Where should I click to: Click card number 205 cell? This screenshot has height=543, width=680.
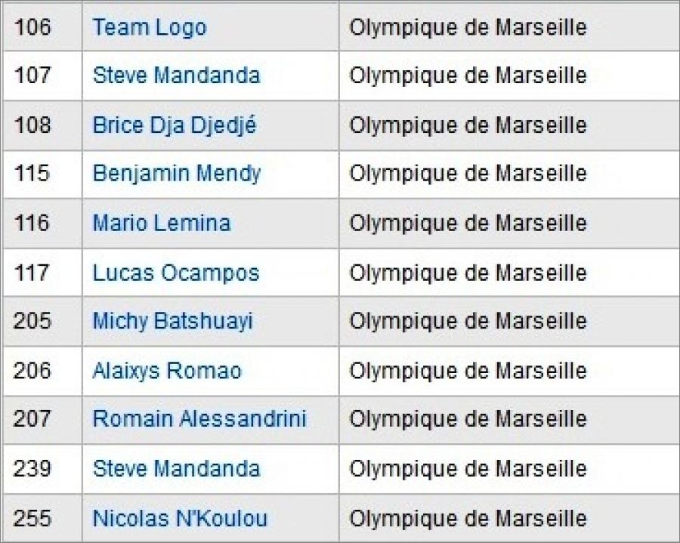(x=32, y=322)
